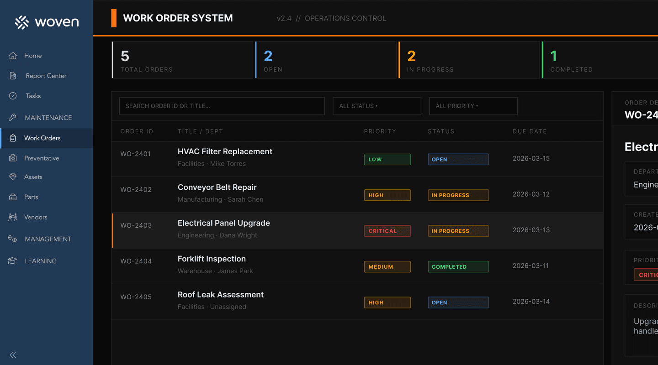Image resolution: width=658 pixels, height=365 pixels.
Task: Click the Assets diamond icon
Action: tap(13, 177)
